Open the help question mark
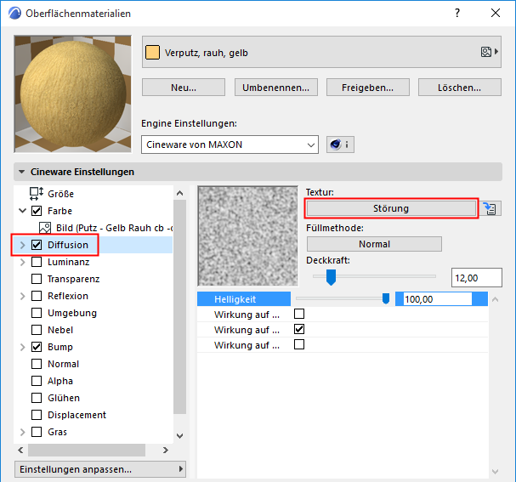The width and height of the screenshot is (516, 482). pyautogui.click(x=457, y=13)
